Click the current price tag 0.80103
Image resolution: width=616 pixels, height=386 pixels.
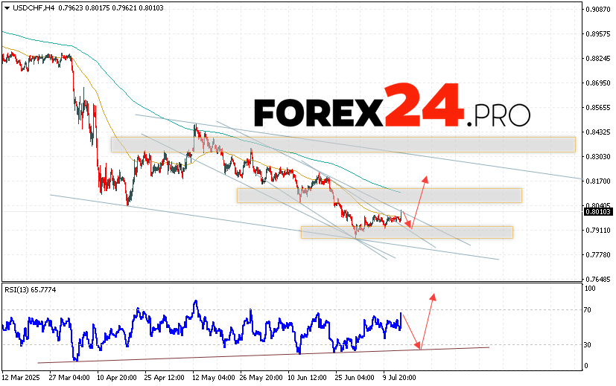tap(597, 212)
